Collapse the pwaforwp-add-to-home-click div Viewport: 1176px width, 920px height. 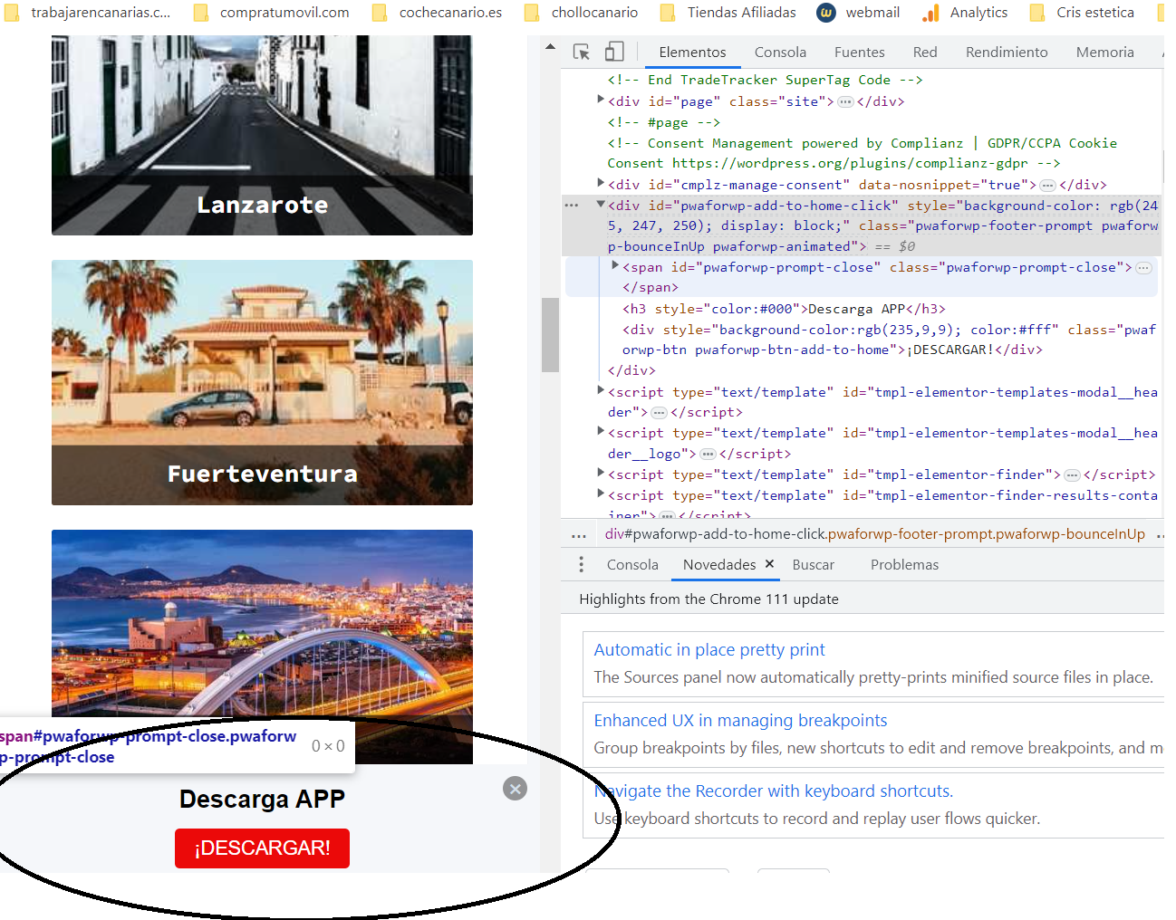(600, 205)
